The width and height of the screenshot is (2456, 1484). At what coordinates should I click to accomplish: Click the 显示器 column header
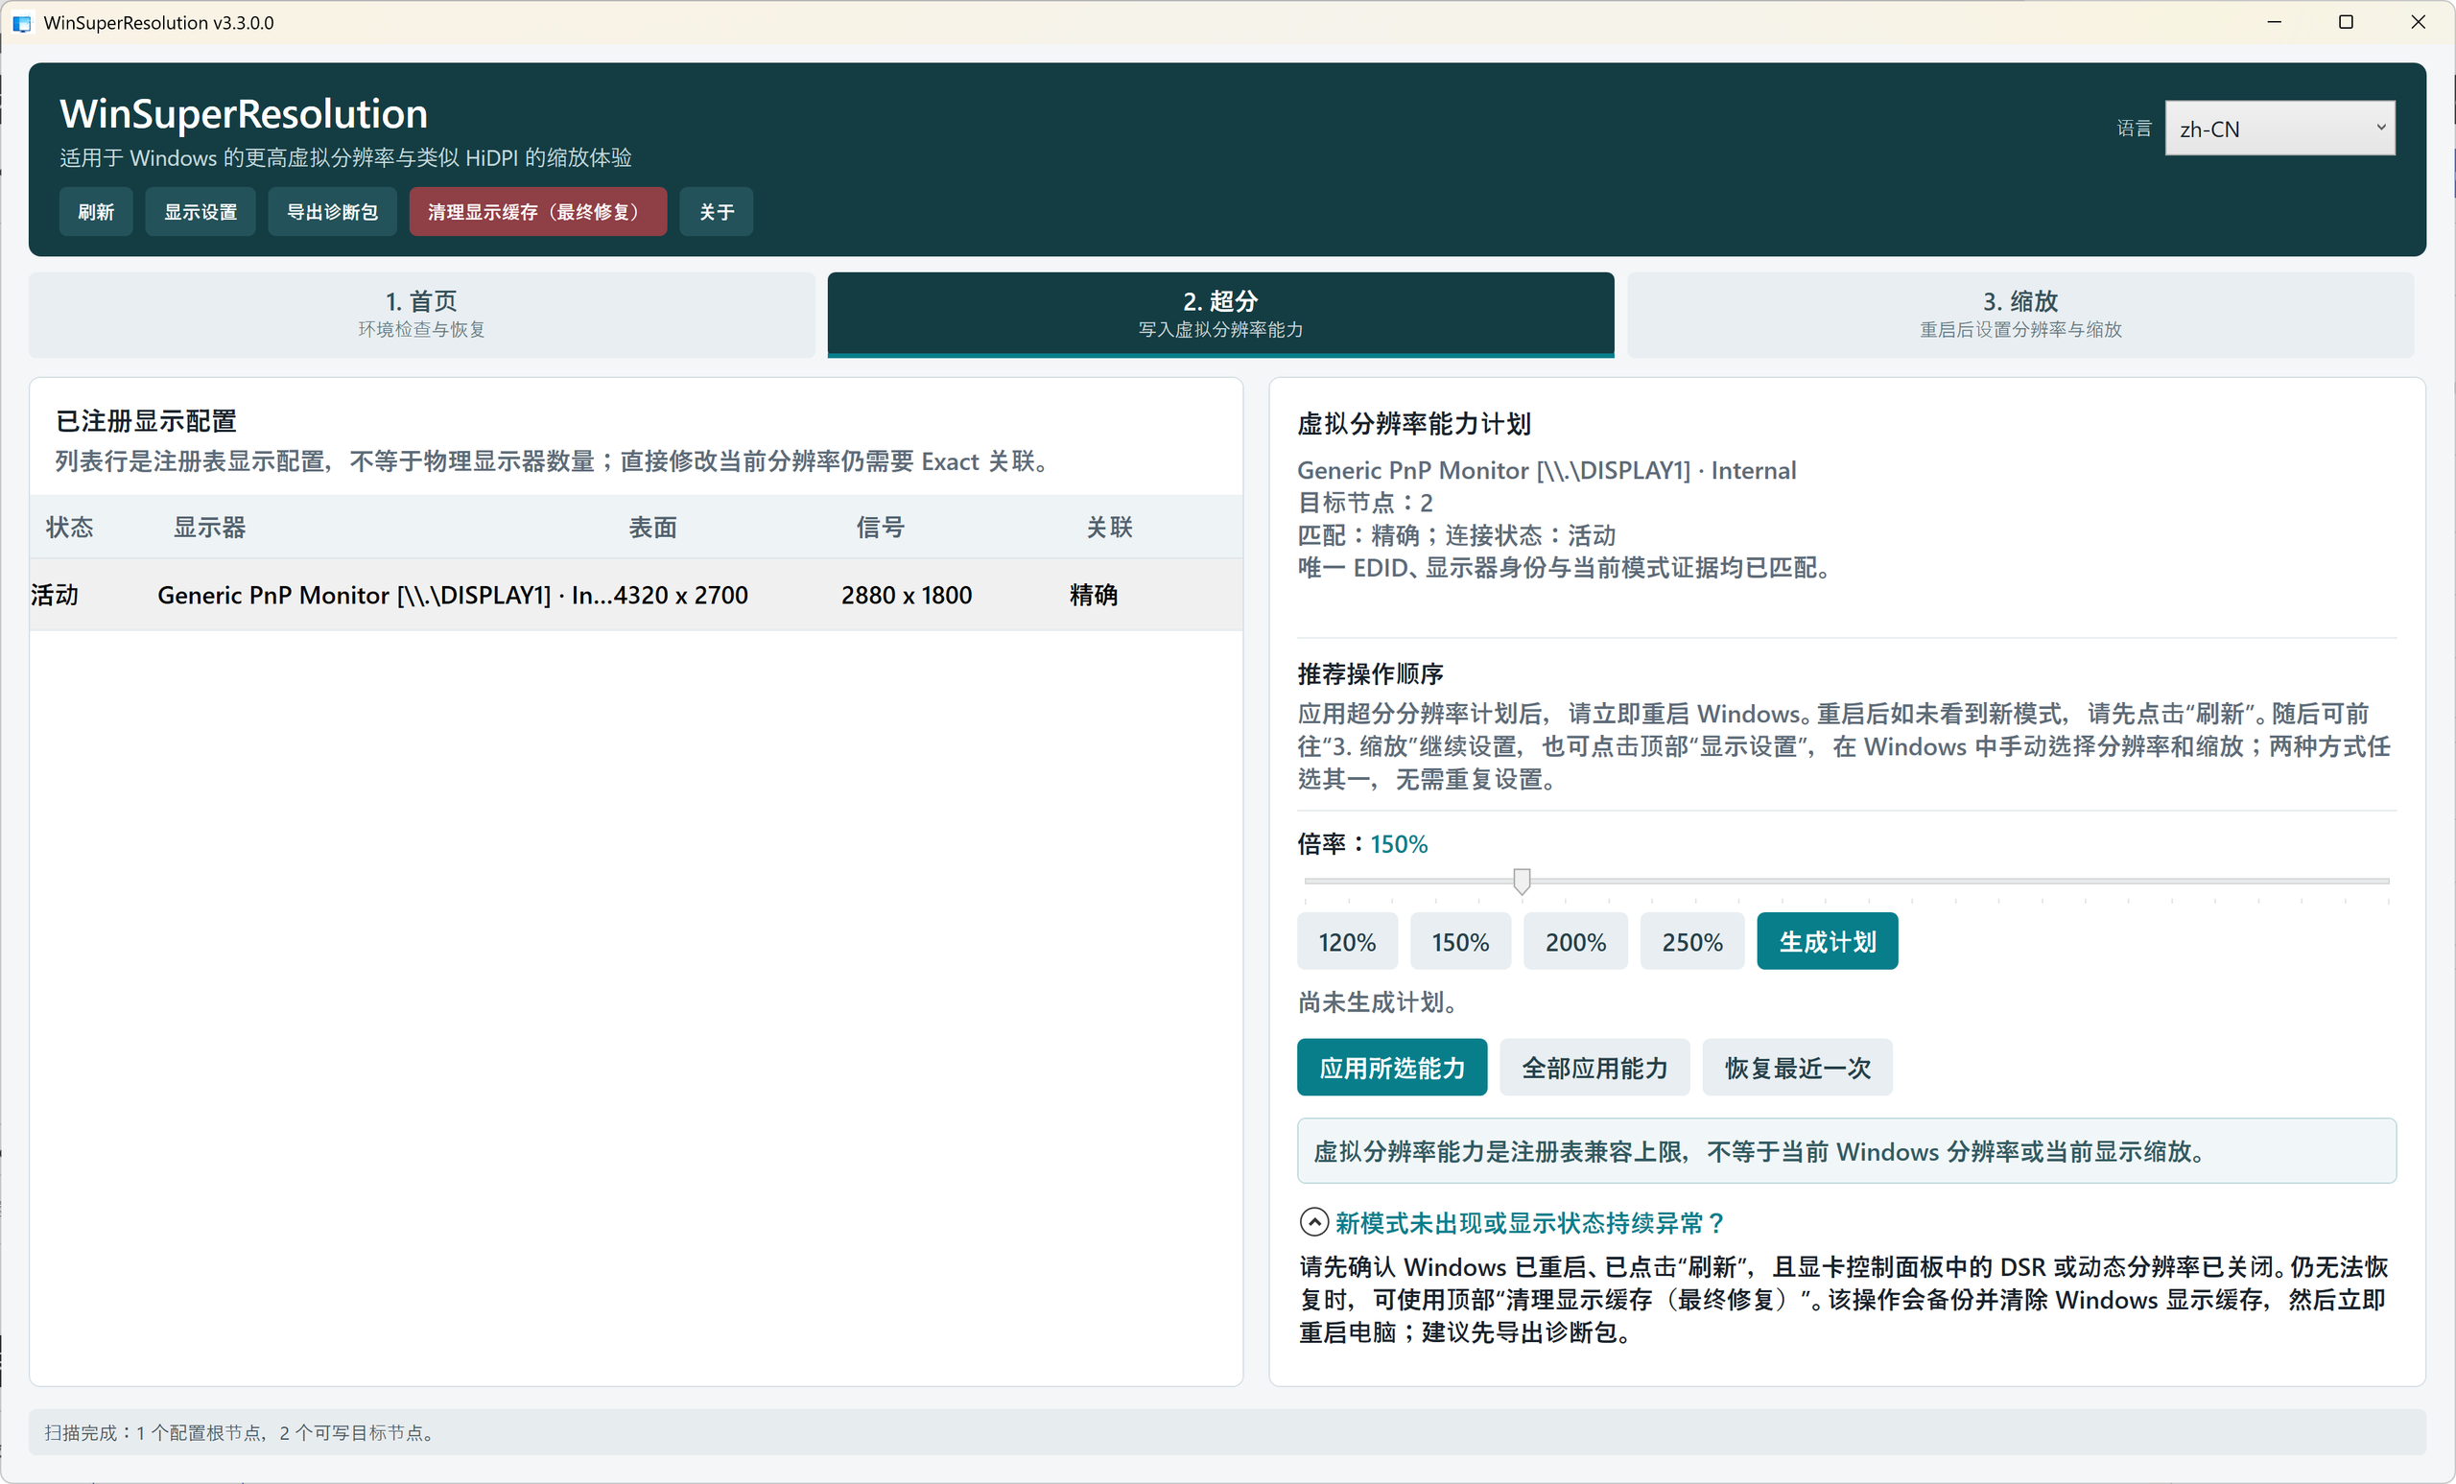209,528
